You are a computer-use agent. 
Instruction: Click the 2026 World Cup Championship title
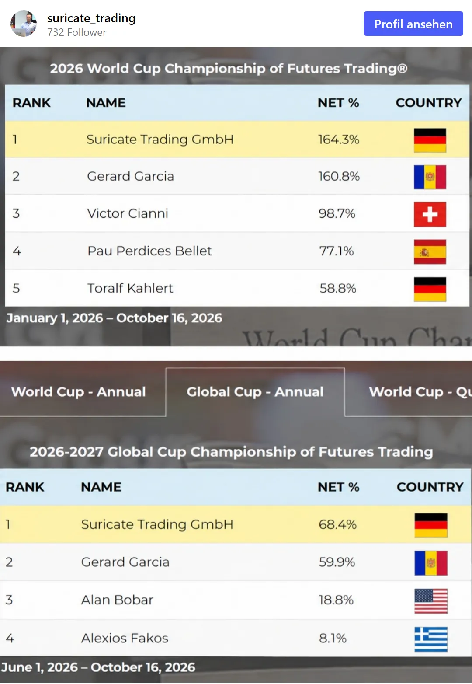click(229, 69)
